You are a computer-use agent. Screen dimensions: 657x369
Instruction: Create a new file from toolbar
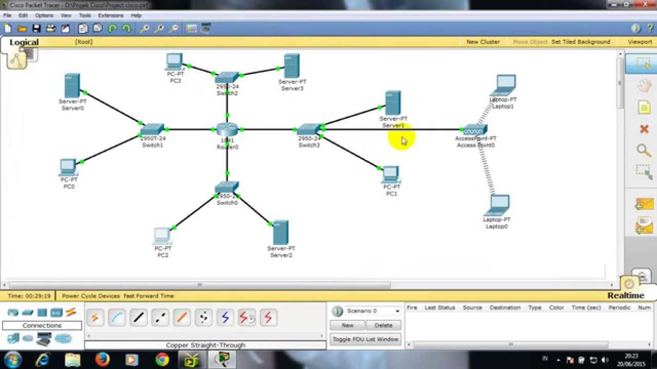(8, 29)
